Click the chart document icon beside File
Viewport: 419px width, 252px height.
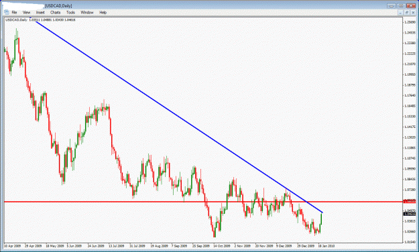click(7, 12)
